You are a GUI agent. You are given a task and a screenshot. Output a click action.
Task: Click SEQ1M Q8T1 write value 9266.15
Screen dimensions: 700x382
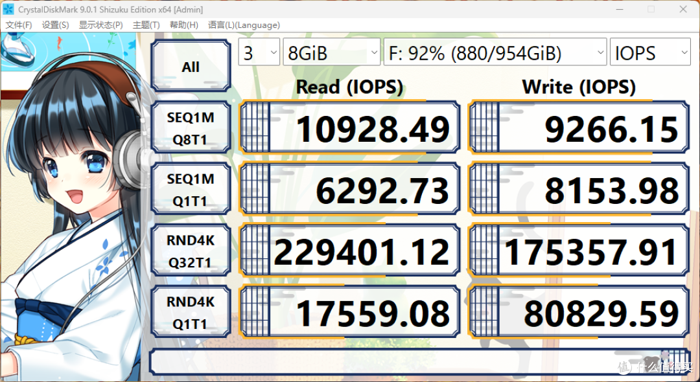coord(579,128)
